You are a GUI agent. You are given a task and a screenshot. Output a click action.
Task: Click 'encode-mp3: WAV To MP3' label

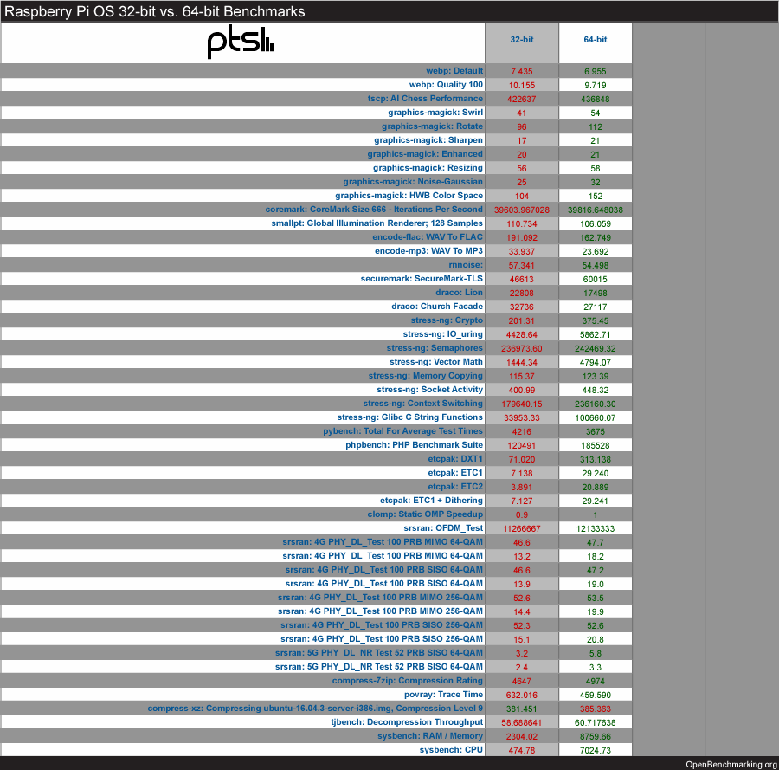tap(428, 251)
